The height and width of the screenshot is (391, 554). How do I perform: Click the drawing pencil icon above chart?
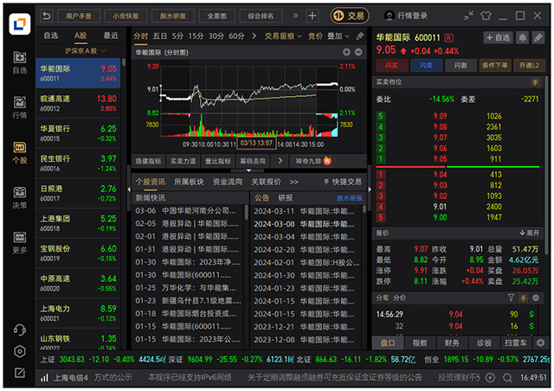click(x=360, y=36)
